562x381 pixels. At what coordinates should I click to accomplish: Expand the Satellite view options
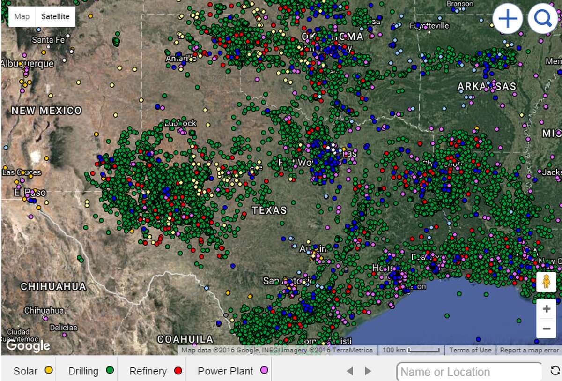click(x=55, y=16)
